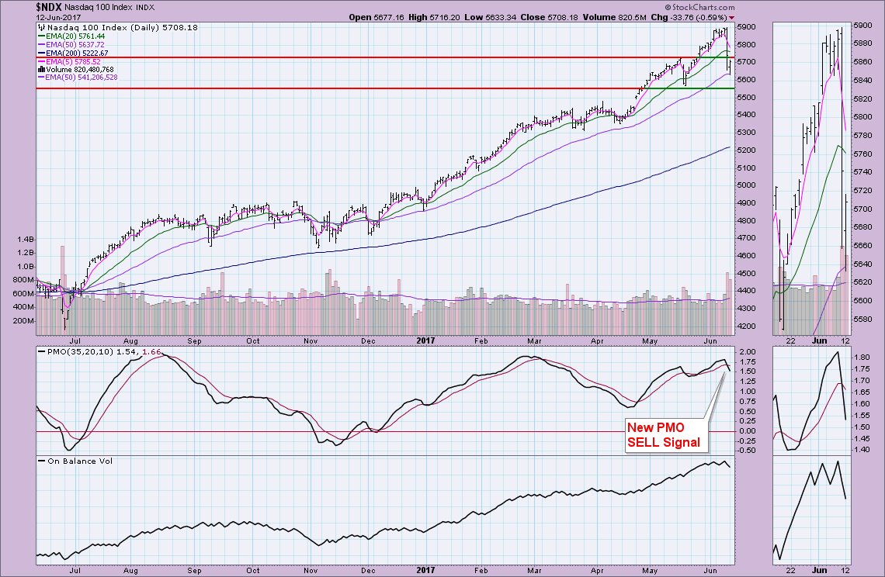Viewport: 885px width, 577px height.
Task: Click the 1.80 label on zoomed PMO axis
Action: tap(862, 358)
